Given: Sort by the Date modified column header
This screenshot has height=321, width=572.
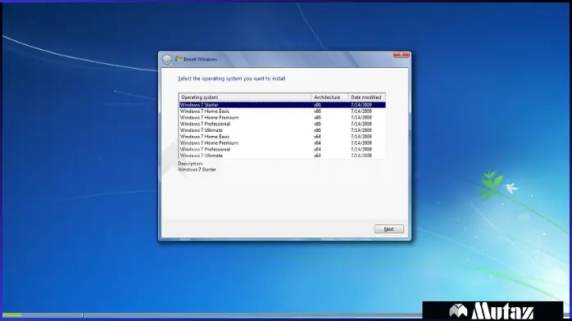Looking at the screenshot, I should 366,97.
